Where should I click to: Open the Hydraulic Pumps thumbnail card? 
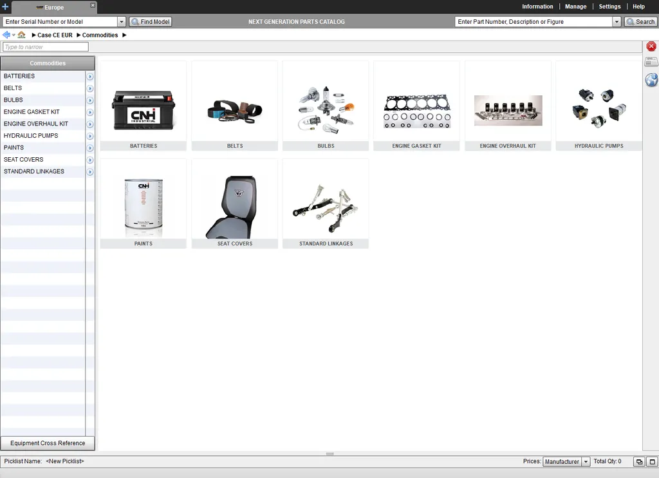[599, 106]
